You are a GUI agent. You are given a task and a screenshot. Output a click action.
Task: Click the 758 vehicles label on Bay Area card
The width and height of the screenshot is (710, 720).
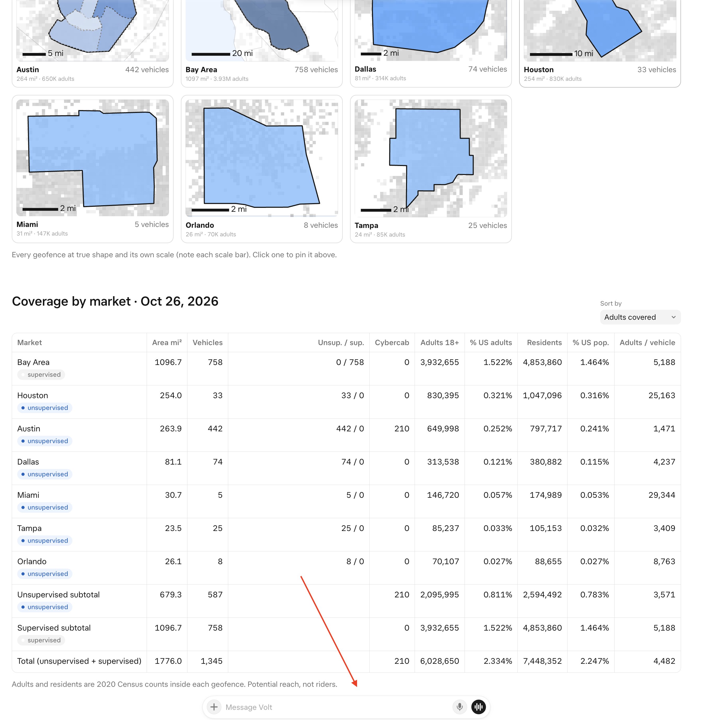(316, 70)
